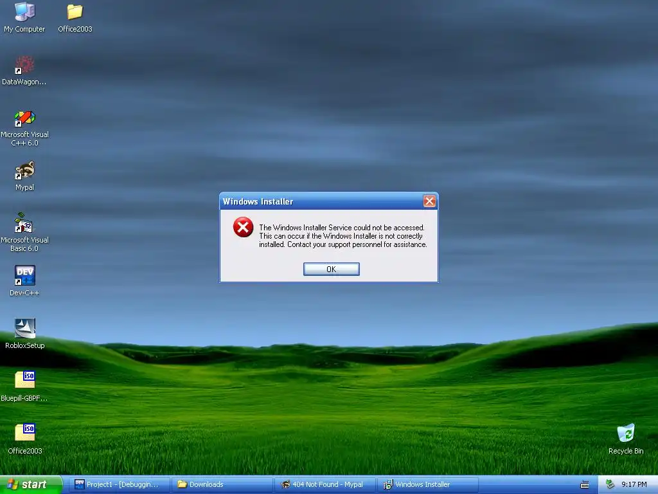Click the 9:17 PM taskbar clock
This screenshot has height=494, width=658.
click(x=634, y=484)
